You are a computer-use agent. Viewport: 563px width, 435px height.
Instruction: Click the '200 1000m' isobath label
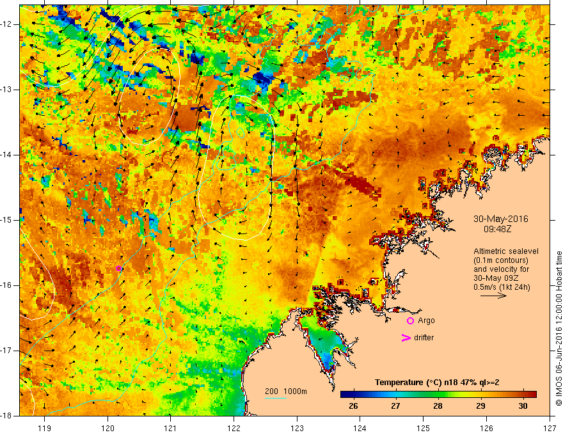click(x=286, y=391)
